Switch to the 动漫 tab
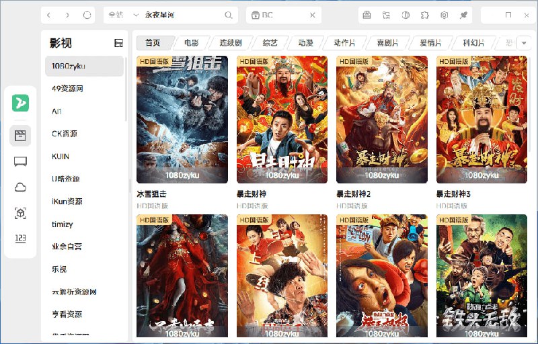Viewport: 538px width, 344px height. click(306, 43)
